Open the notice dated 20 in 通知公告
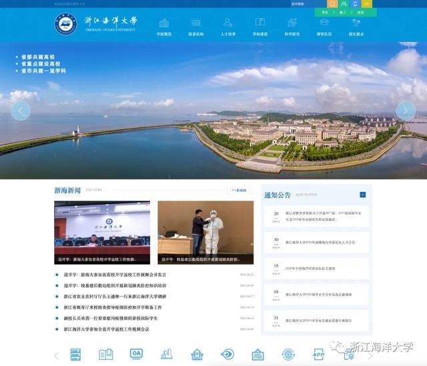The image size is (427, 366). click(x=316, y=217)
